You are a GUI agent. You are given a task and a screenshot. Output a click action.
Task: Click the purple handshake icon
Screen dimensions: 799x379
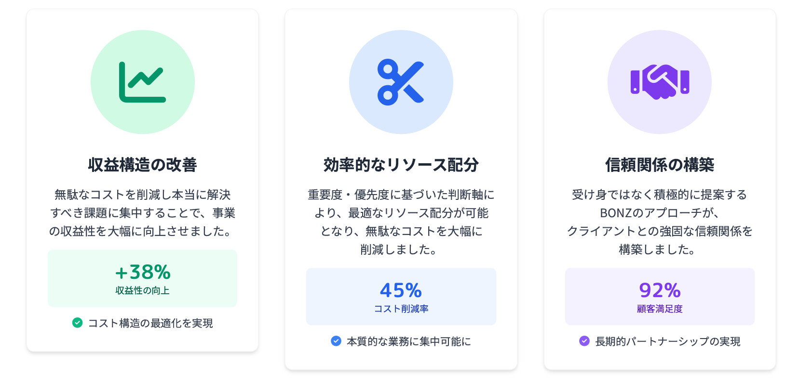coord(659,82)
